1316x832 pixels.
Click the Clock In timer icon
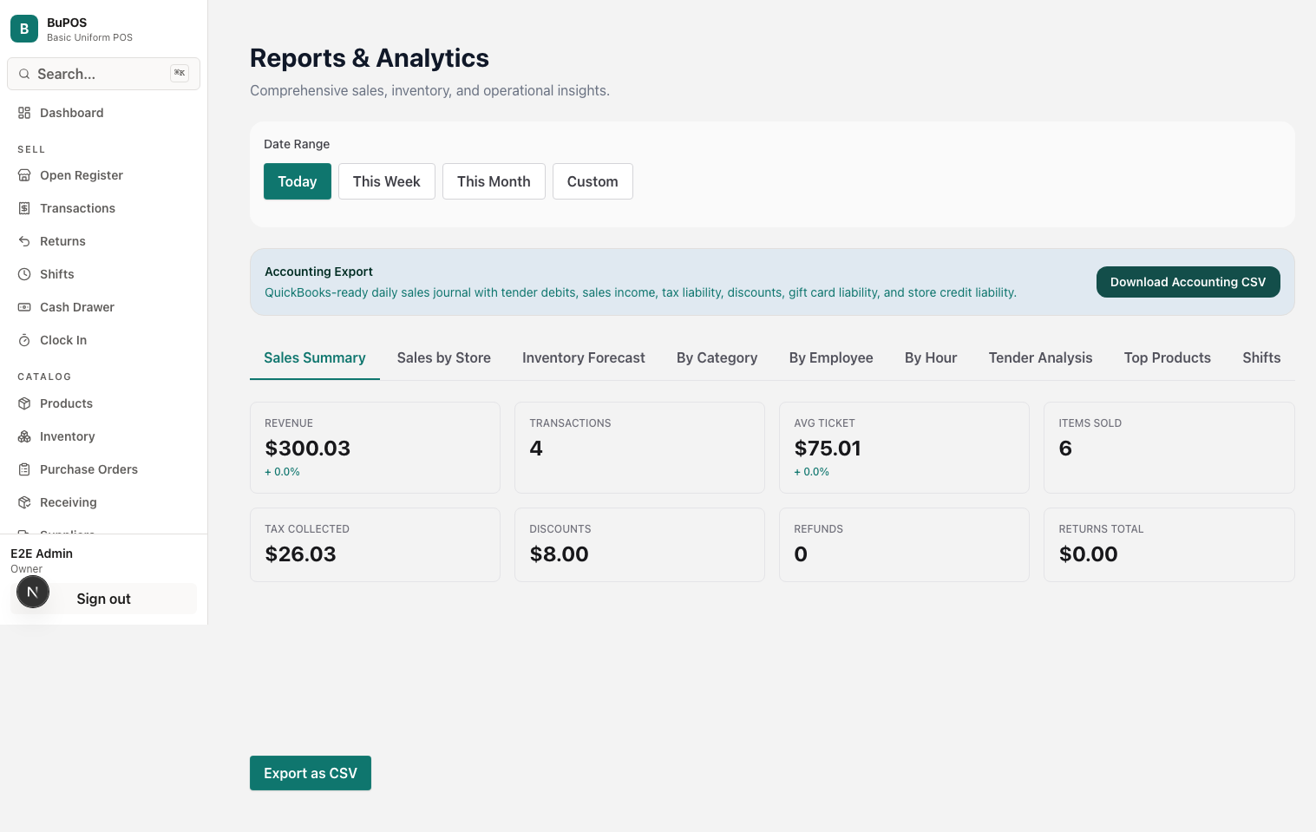coord(24,340)
